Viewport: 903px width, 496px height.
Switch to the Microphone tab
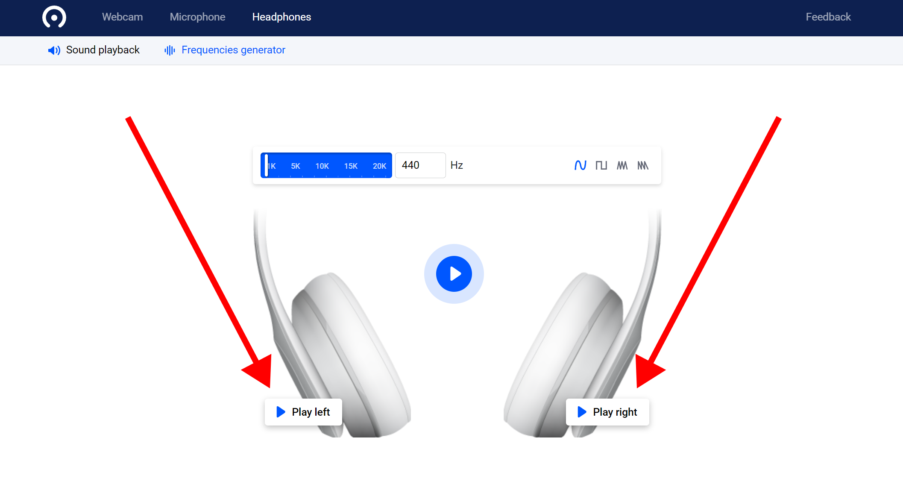tap(197, 17)
